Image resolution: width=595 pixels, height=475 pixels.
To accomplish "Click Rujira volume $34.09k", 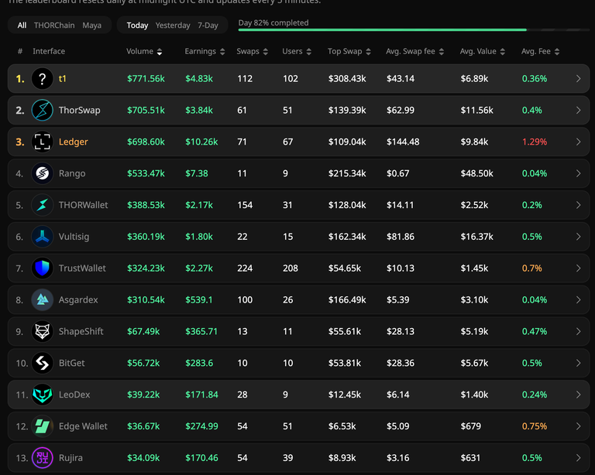I will [x=143, y=458].
